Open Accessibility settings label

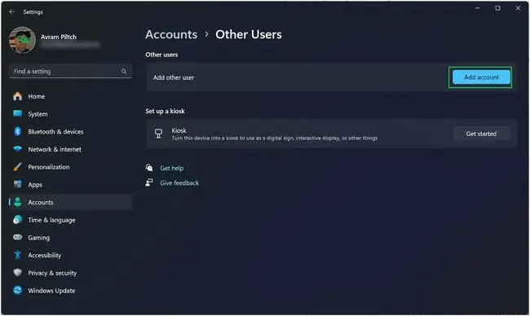pos(45,255)
